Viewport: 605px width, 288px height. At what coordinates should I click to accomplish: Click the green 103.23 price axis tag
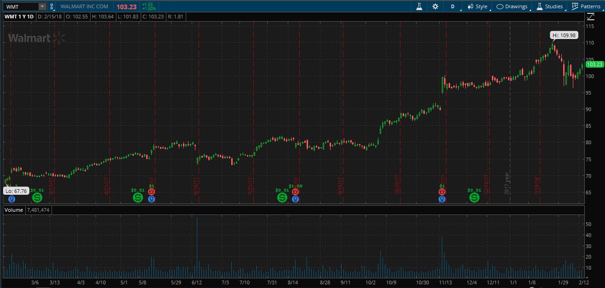[x=595, y=65]
